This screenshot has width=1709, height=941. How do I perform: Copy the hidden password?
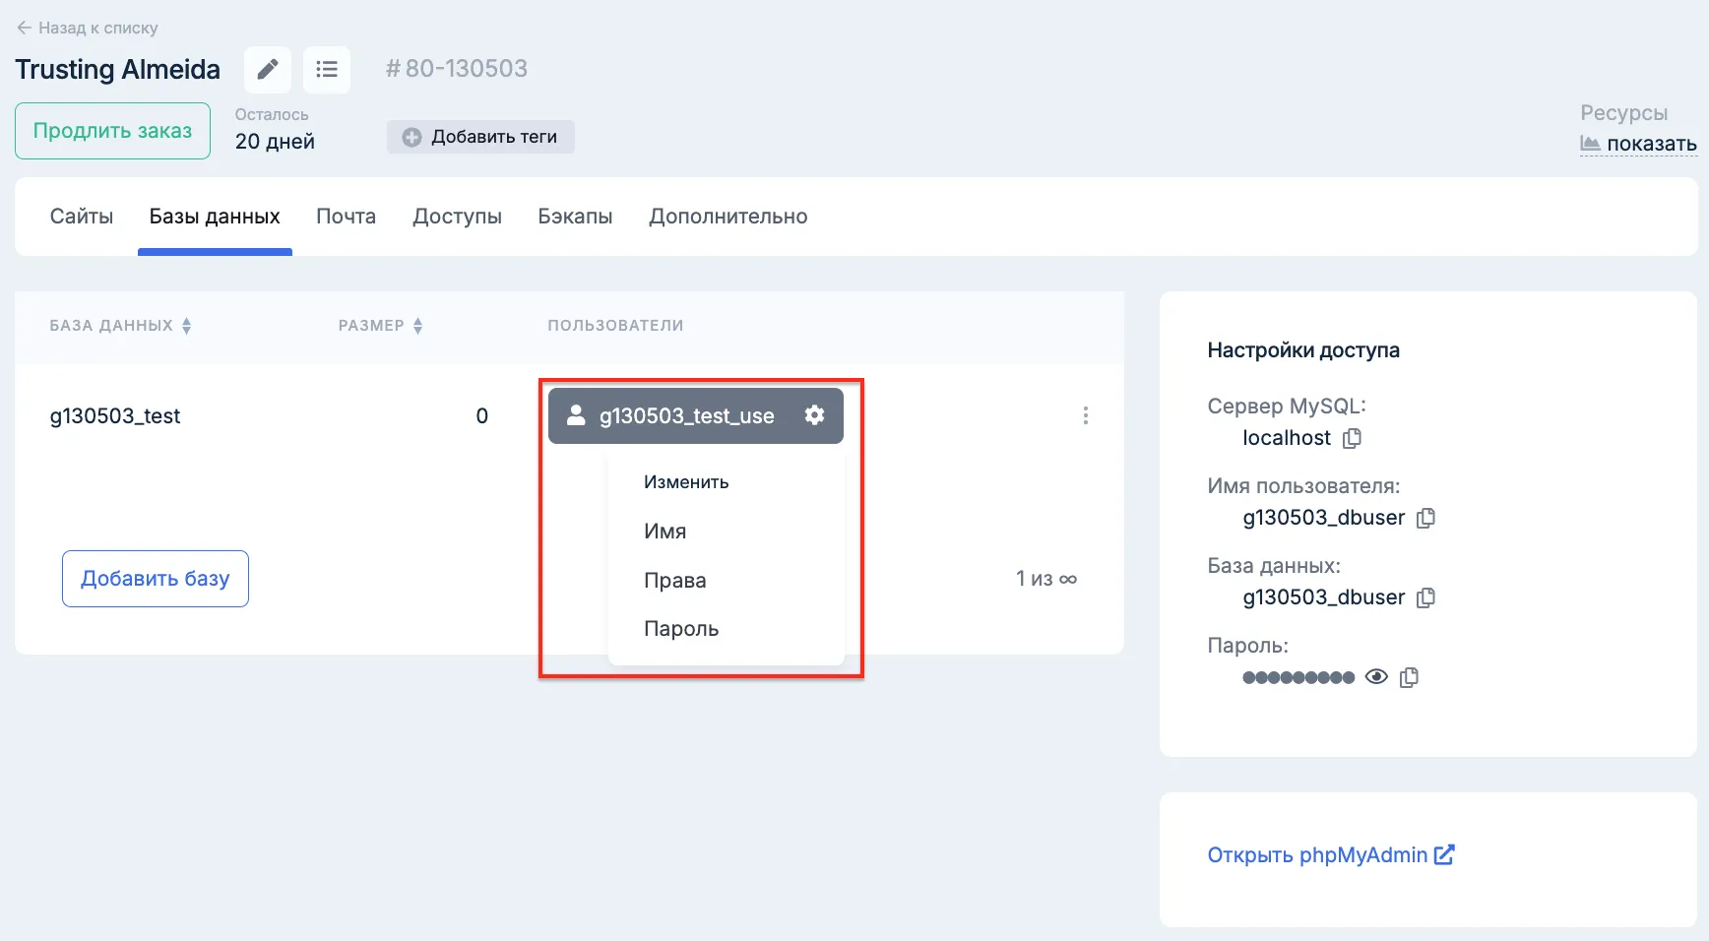pyautogui.click(x=1409, y=677)
